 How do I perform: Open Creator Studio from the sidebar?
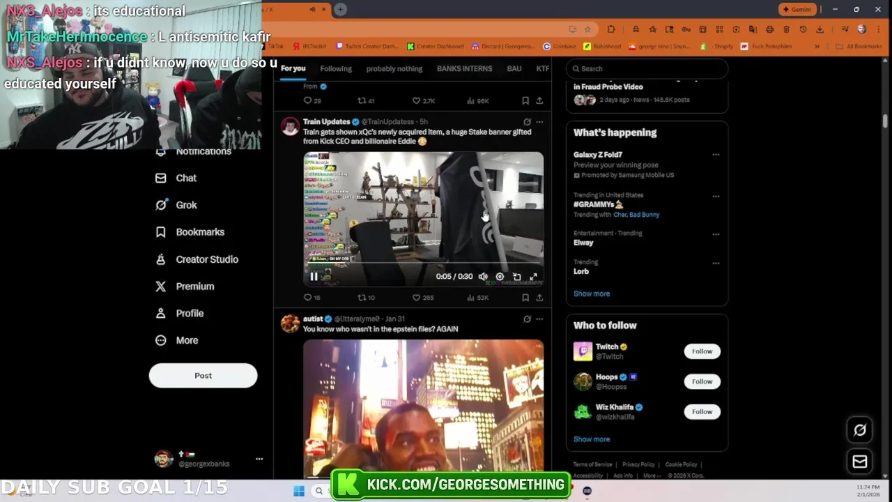(x=197, y=259)
